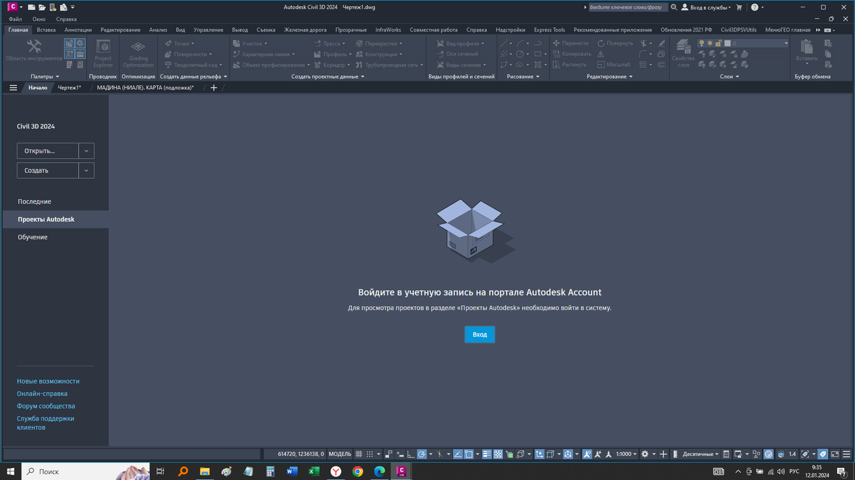Open the Онлайн-справка link
Screen dimensions: 855x480
point(42,393)
